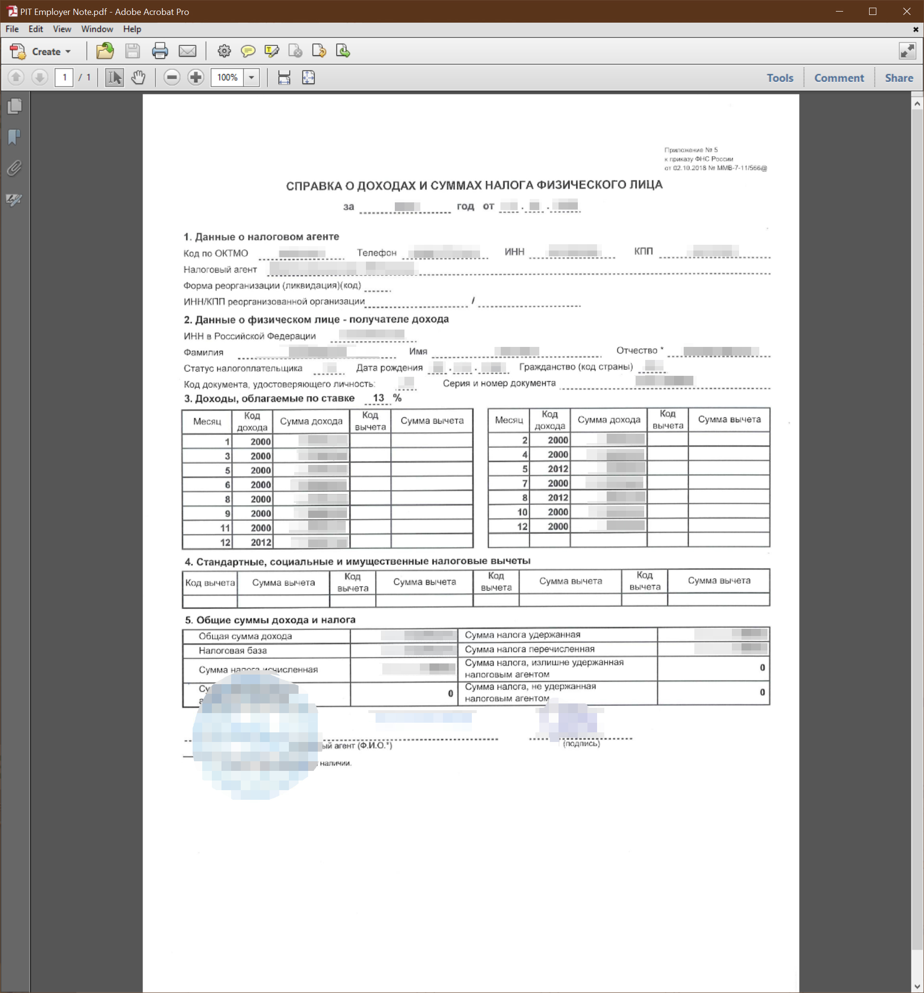Click the '1. Данные о налоговом агенте' heading
Image resolution: width=924 pixels, height=993 pixels.
click(261, 237)
